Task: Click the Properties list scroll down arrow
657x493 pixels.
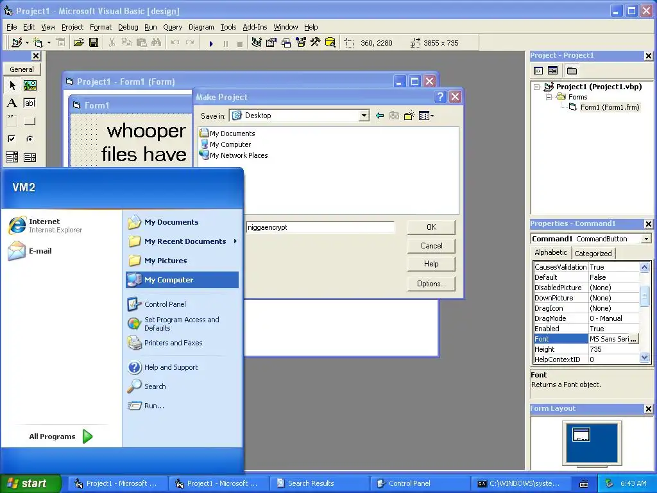Action: pyautogui.click(x=644, y=358)
